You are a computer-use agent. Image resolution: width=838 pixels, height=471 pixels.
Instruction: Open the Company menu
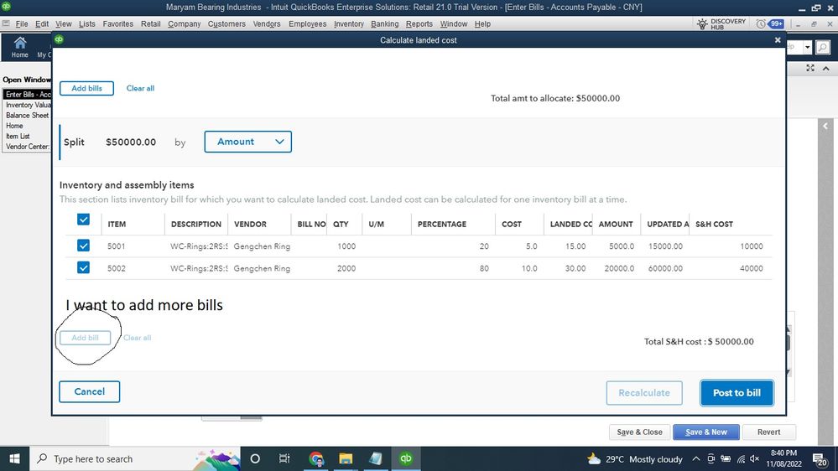coord(185,24)
